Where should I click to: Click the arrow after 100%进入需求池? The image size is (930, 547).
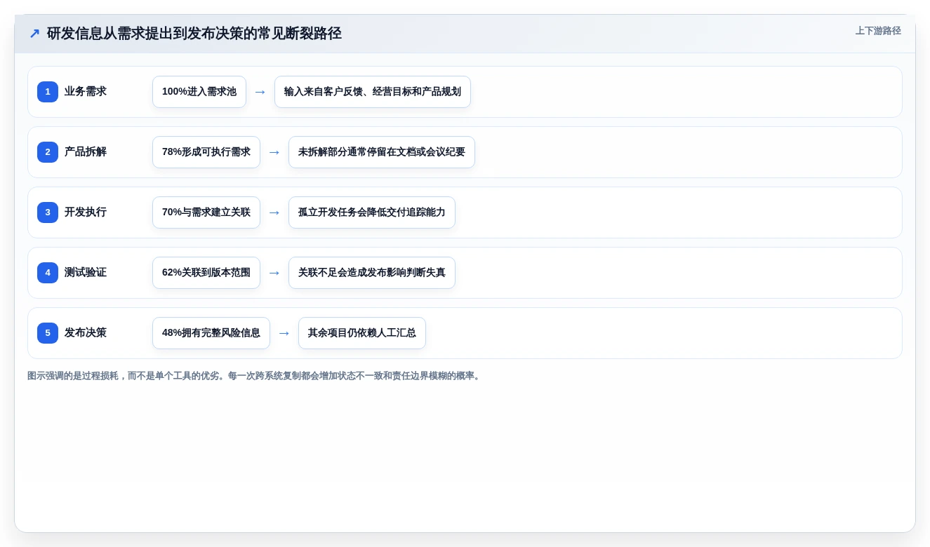pyautogui.click(x=260, y=92)
